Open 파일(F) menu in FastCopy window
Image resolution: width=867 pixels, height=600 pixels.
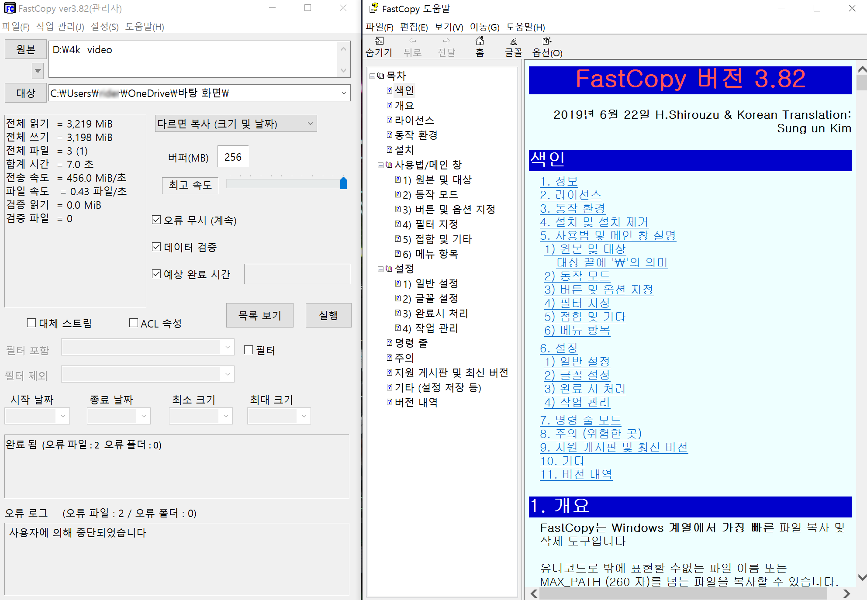[16, 27]
